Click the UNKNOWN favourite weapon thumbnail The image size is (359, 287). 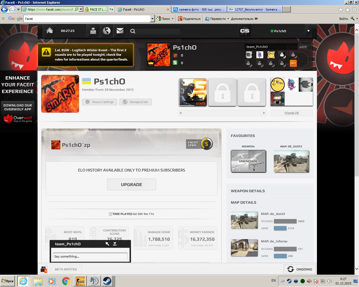[x=248, y=161]
